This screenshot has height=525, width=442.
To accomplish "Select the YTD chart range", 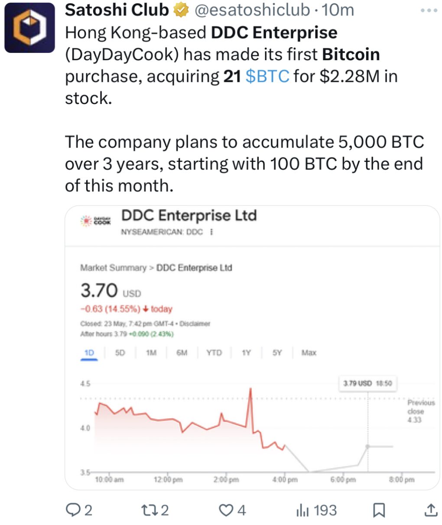I will tap(214, 353).
